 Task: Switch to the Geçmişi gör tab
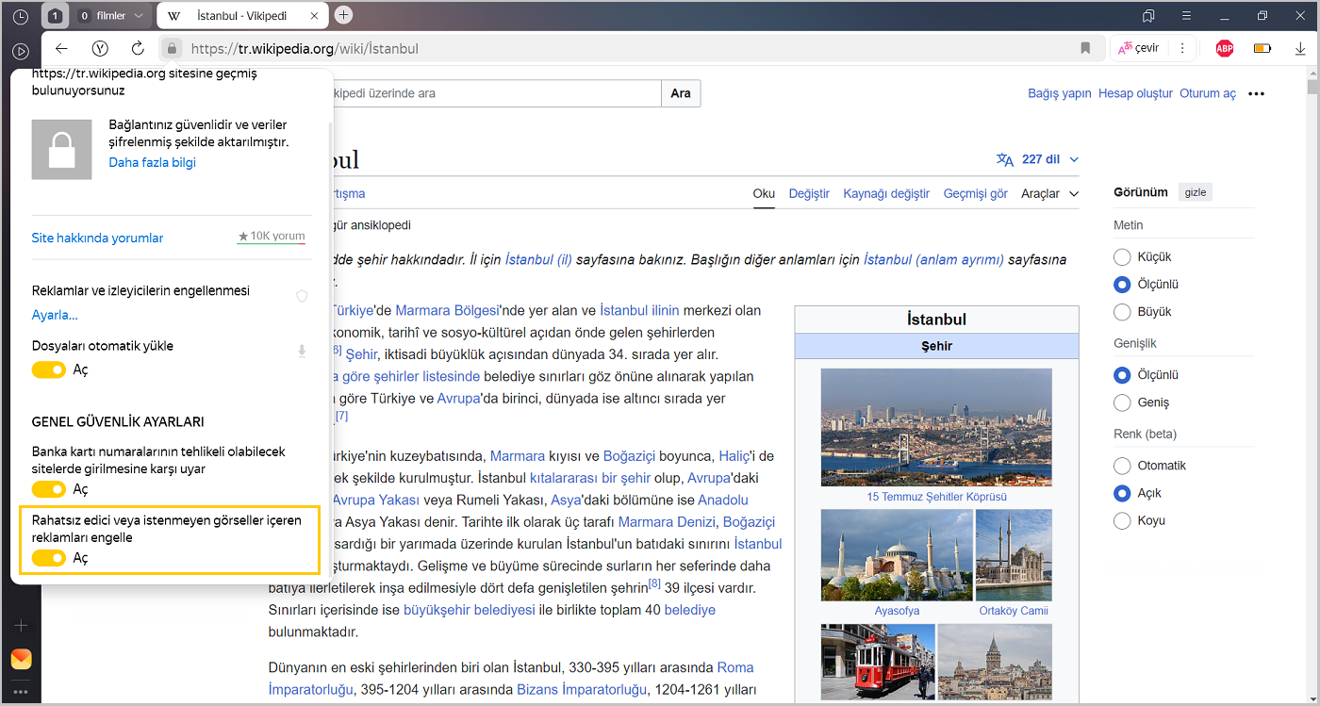coord(975,194)
